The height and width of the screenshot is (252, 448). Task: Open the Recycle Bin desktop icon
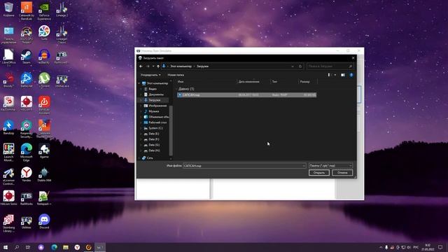click(8, 10)
